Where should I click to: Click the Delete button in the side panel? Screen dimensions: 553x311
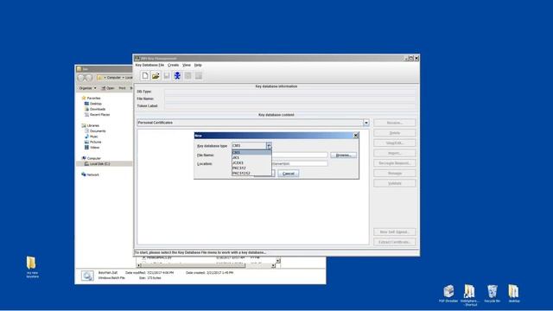coord(395,133)
